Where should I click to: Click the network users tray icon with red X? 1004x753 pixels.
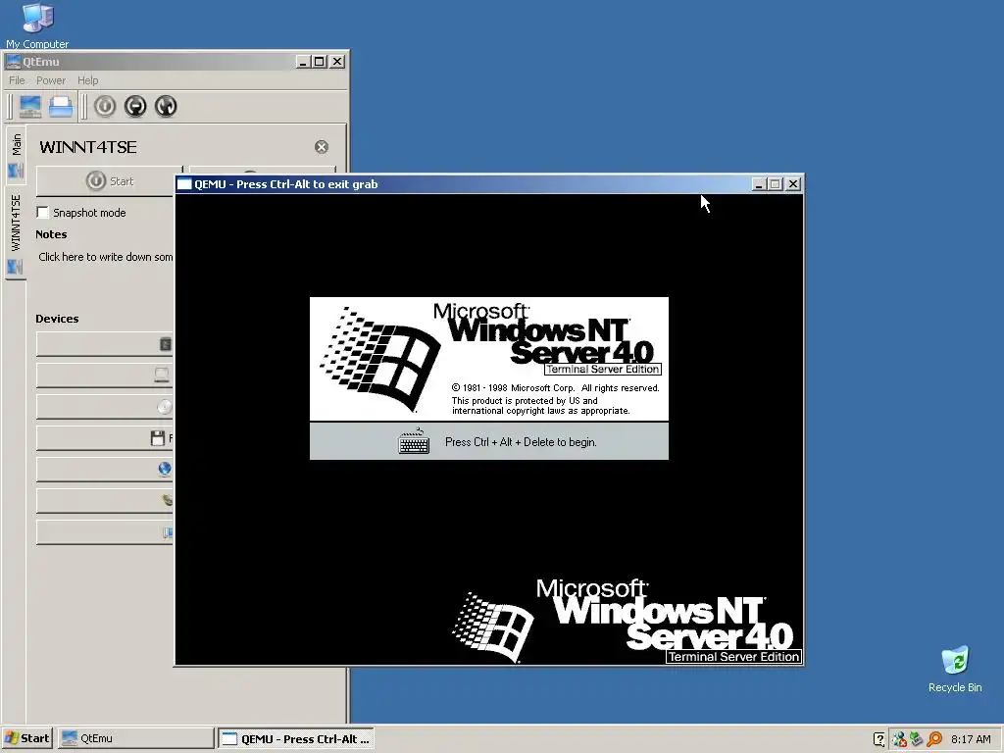(899, 739)
